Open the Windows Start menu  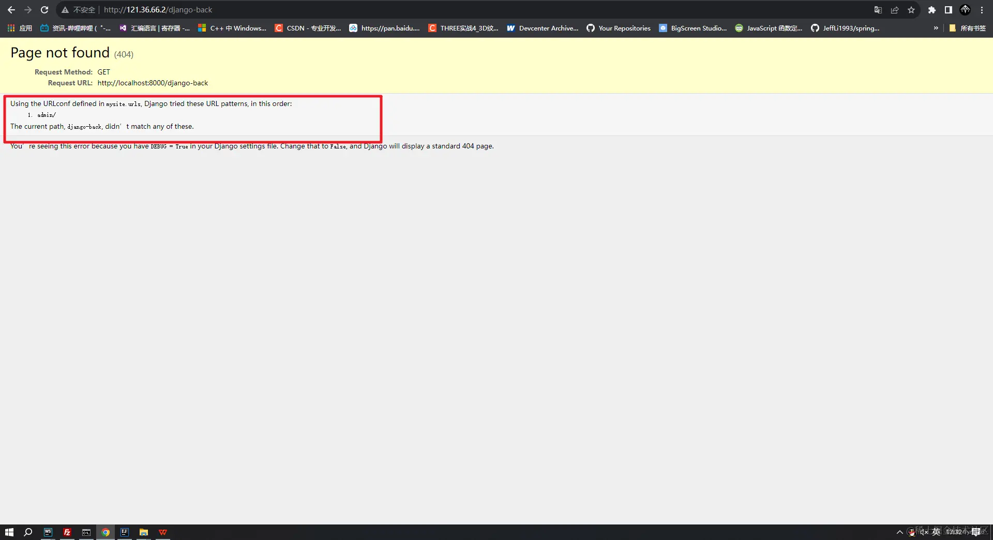(9, 532)
